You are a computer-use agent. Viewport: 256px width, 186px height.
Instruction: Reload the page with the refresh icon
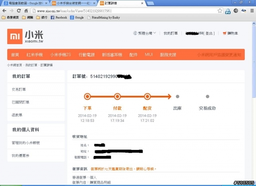tap(19, 11)
